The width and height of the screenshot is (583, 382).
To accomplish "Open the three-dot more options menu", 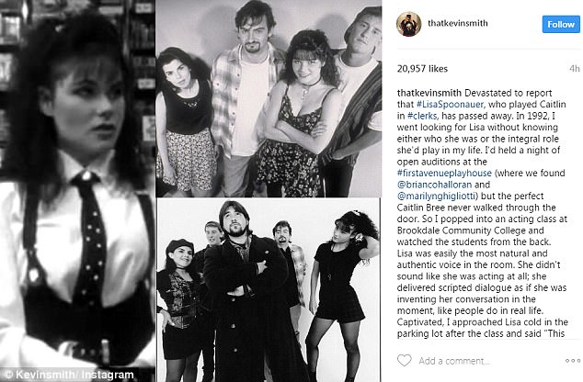I will [573, 361].
